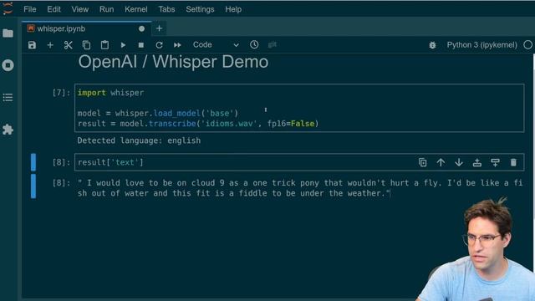This screenshot has height=301, width=535.
Task: Click the unsaved dot on whisper.ipynb tab
Action: 141,28
